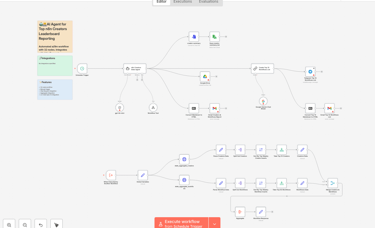Viewport: 375px width, 228px height.
Task: Click the undo arrow icon
Action: click(x=40, y=224)
